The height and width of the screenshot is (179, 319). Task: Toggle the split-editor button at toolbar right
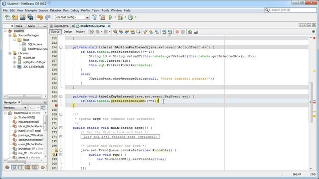(x=314, y=32)
